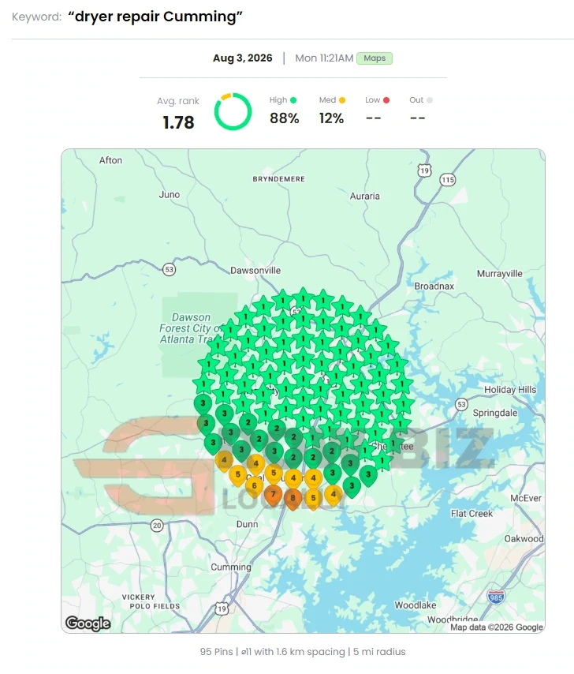The height and width of the screenshot is (674, 574).
Task: Click the keyword "dryer repair Cumming"
Action: pos(155,17)
